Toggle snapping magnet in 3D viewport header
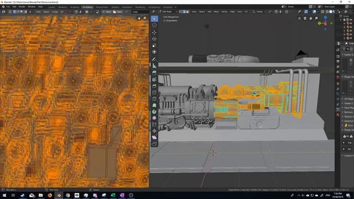 [x=276, y=12]
